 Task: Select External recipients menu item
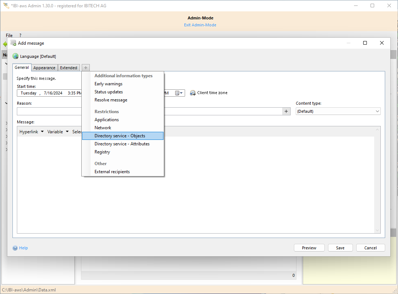pos(112,172)
